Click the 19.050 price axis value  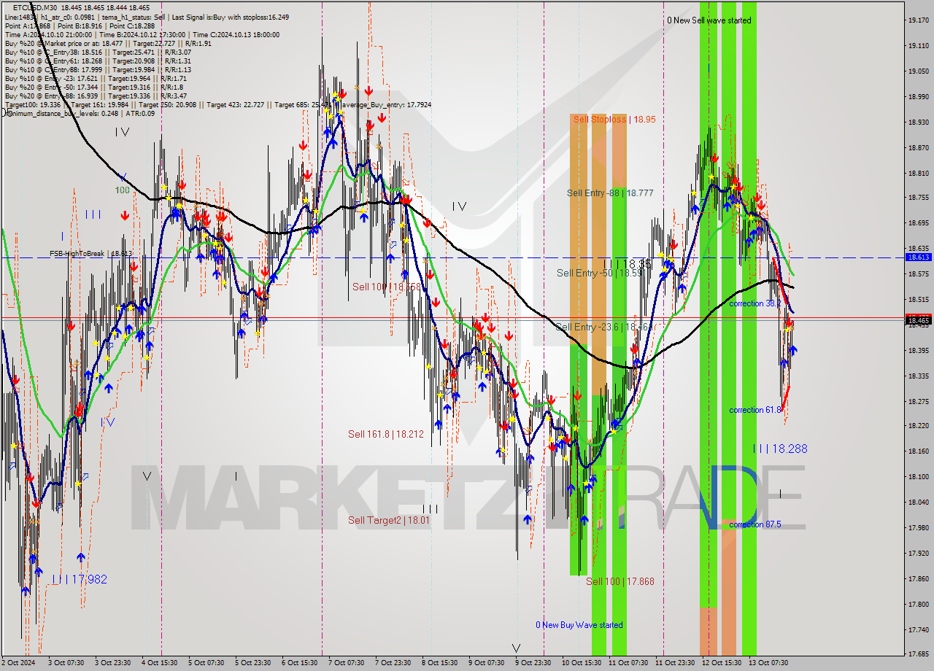point(918,71)
